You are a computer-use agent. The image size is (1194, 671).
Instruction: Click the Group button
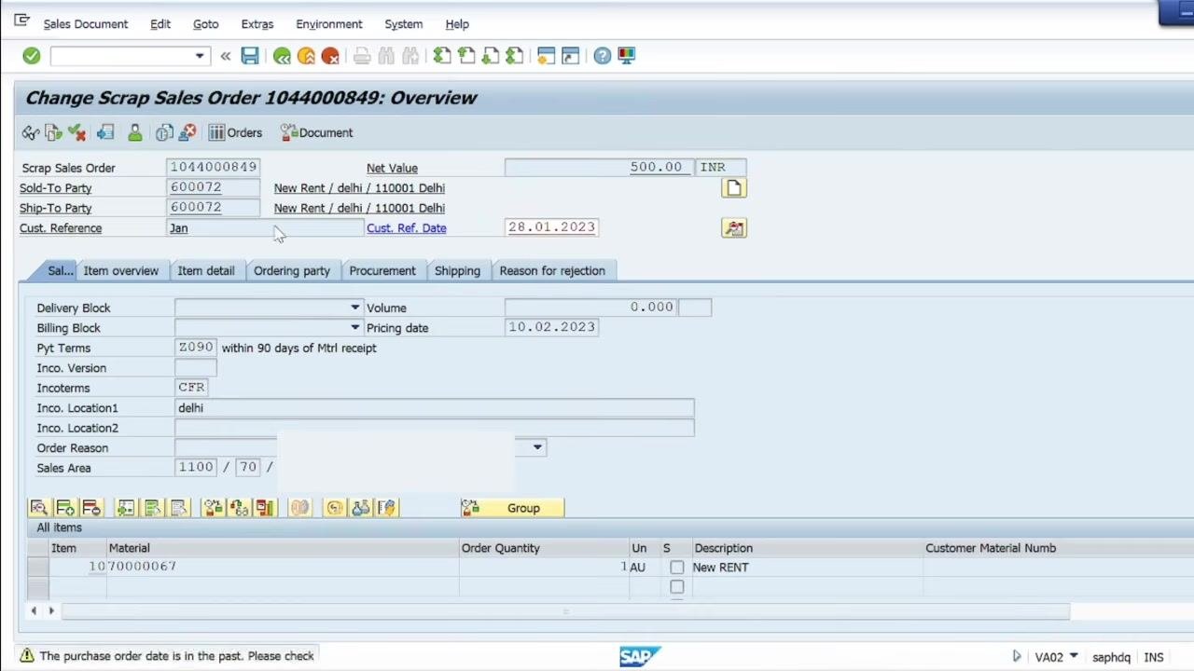[x=512, y=508]
